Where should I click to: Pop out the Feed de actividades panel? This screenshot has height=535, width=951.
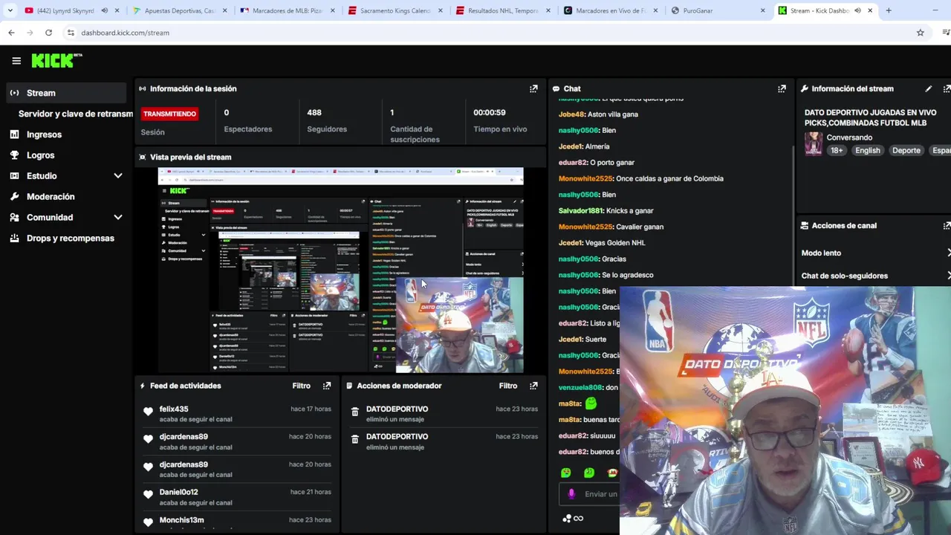[x=327, y=386]
